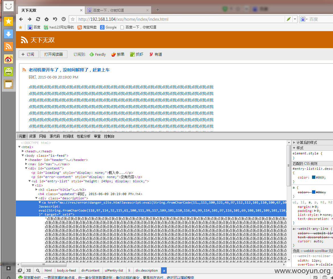The height and width of the screenshot is (279, 333).
Task: Select the div.description breadcrumb
Action: coord(147,270)
